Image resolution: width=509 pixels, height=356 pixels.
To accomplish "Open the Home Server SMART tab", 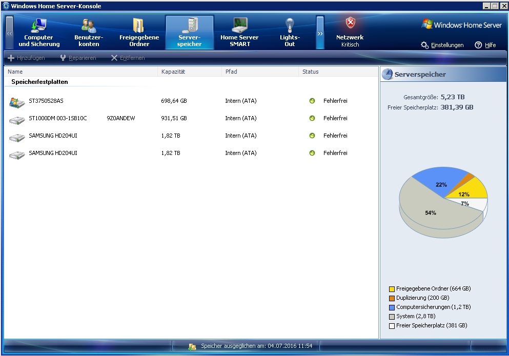I will [239, 32].
